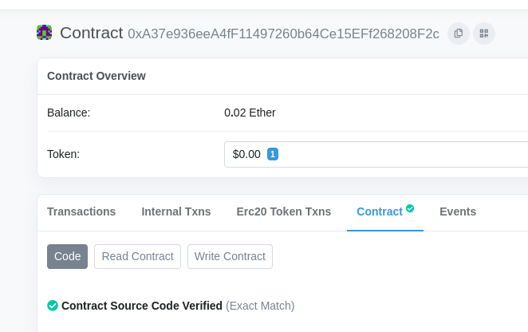Click green check beside Source Code Verified

53,306
